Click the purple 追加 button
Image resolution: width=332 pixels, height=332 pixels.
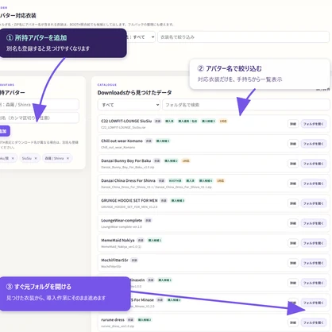pos(4,131)
